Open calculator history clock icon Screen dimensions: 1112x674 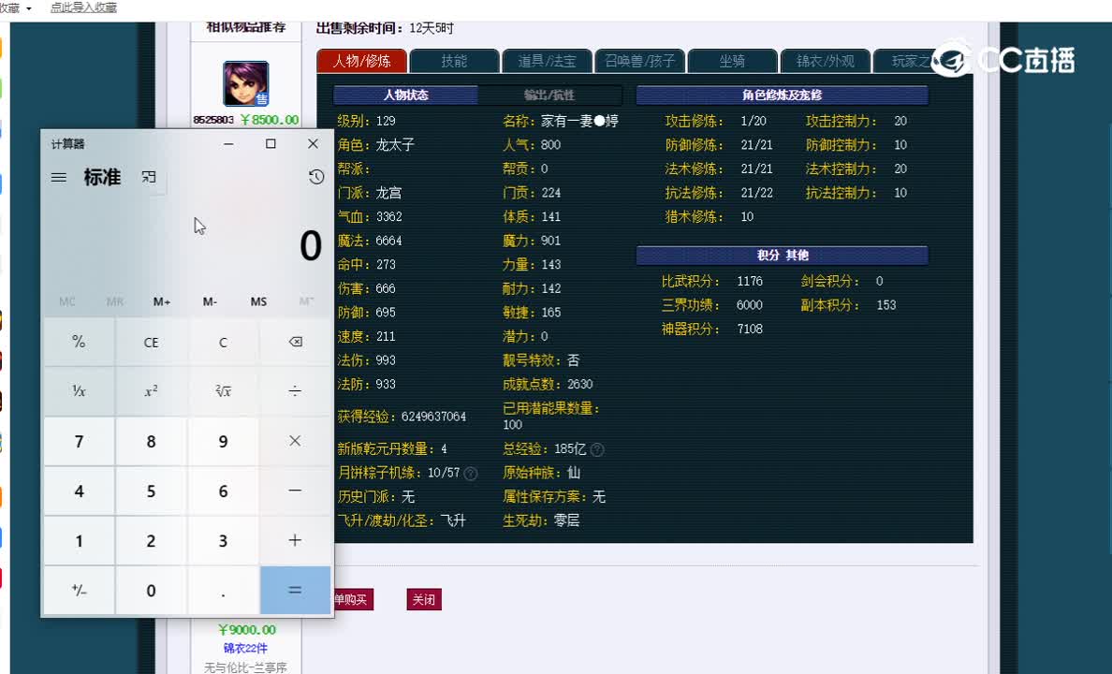coord(316,177)
